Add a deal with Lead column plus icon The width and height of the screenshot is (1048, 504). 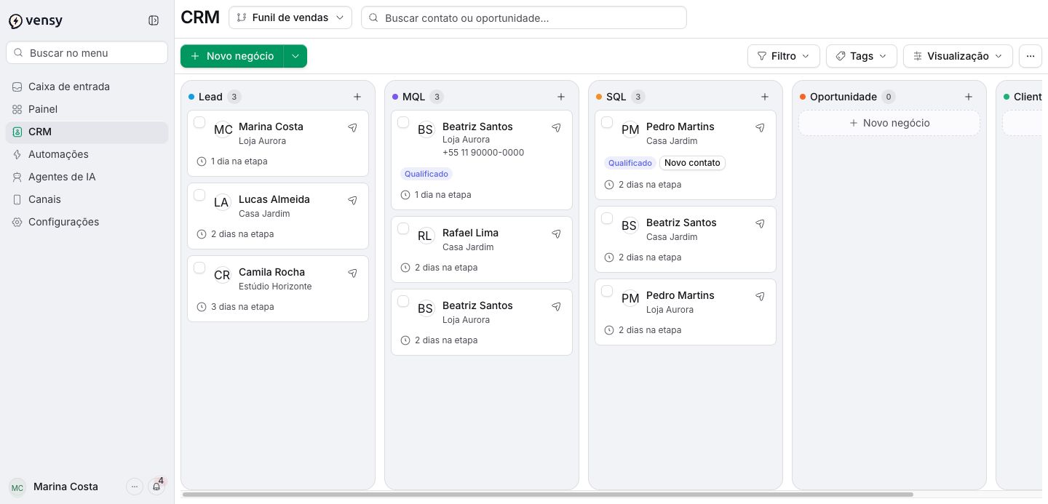[357, 97]
